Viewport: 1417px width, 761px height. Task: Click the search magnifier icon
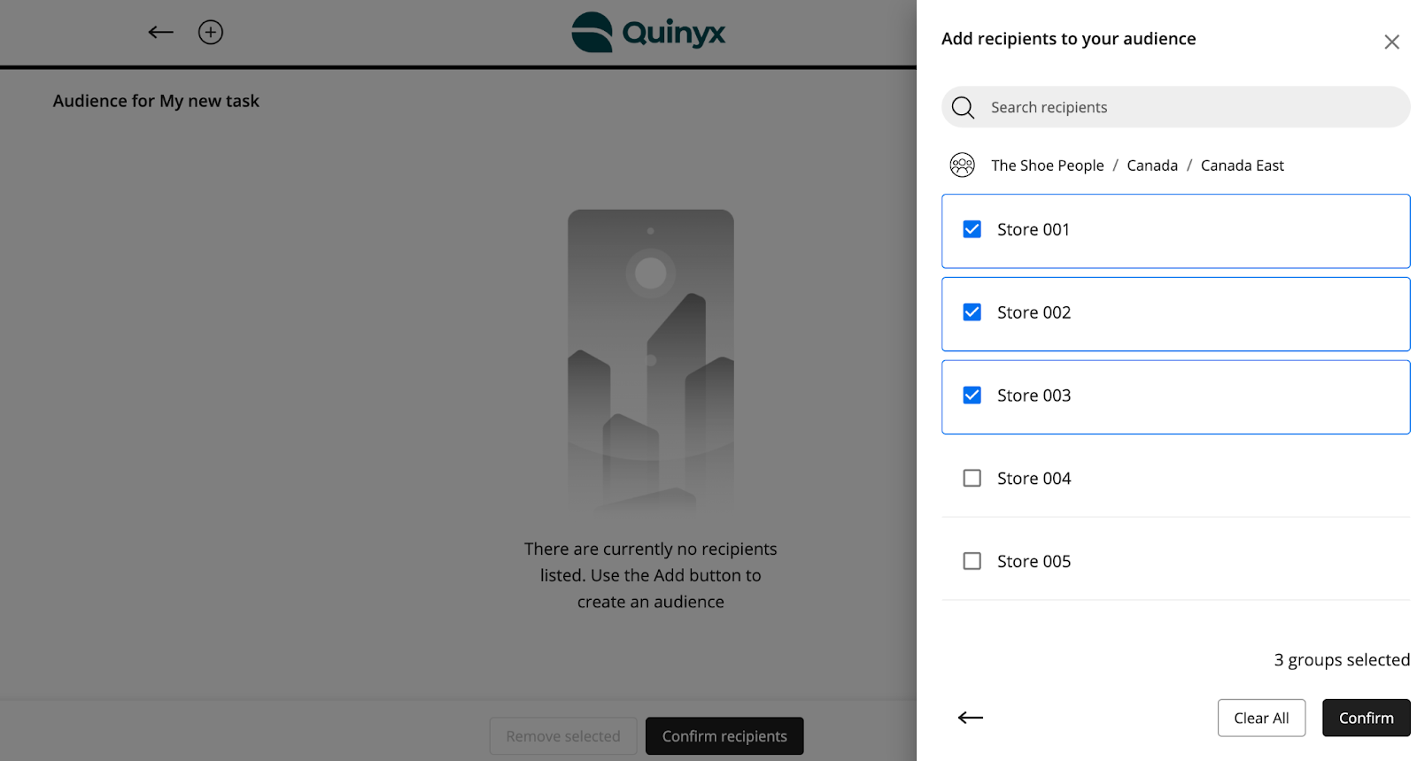point(963,107)
